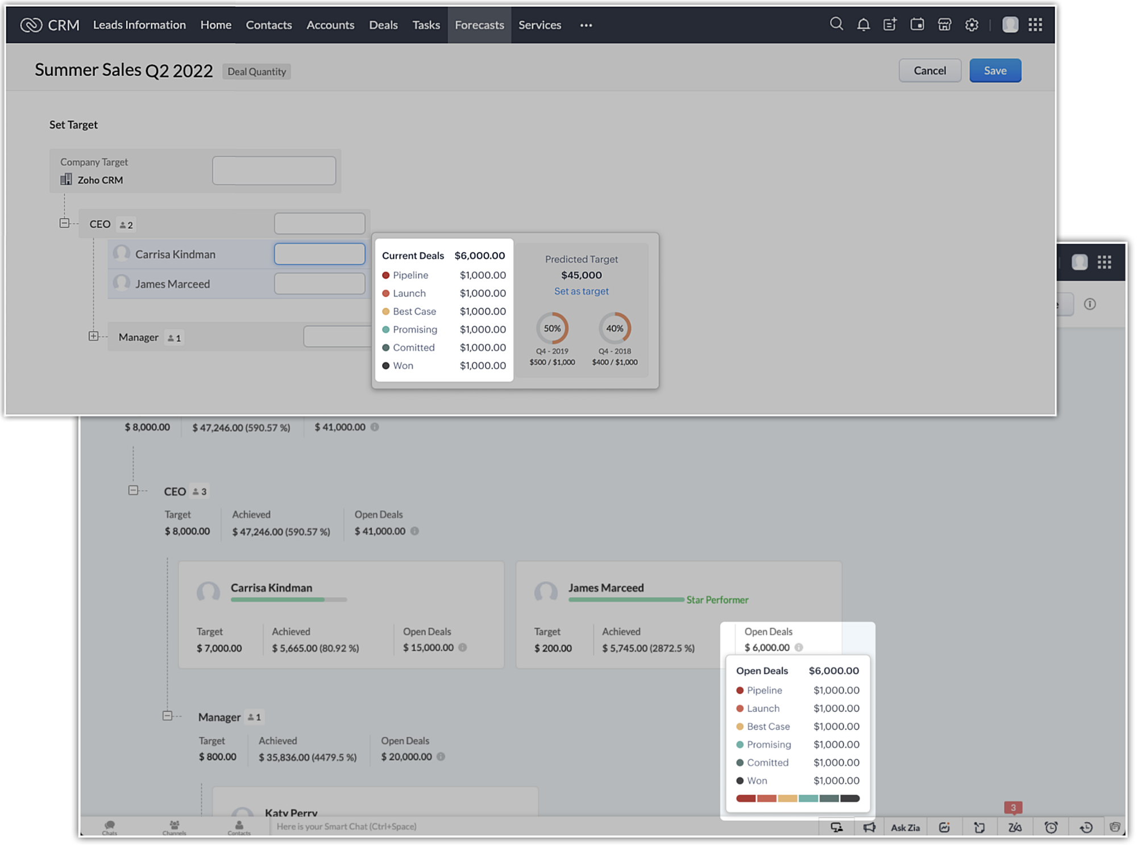The width and height of the screenshot is (1137, 847).
Task: Open the search icon in top bar
Action: 836,24
